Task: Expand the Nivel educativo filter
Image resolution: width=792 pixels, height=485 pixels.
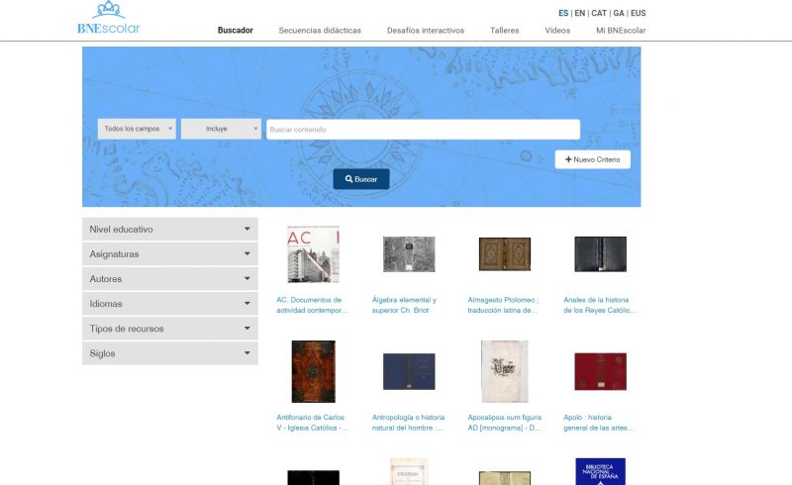Action: click(170, 230)
